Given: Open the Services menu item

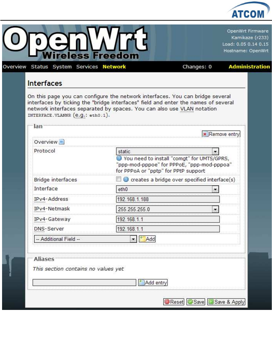Looking at the screenshot, I should pyautogui.click(x=87, y=67).
